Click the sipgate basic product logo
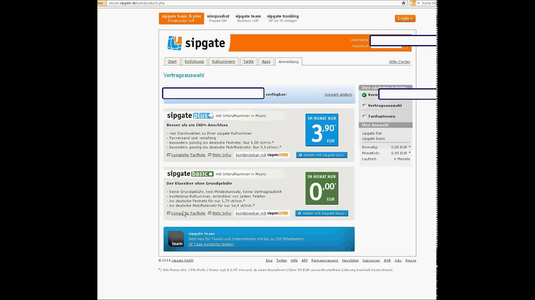This screenshot has width=535, height=300. pos(190,174)
